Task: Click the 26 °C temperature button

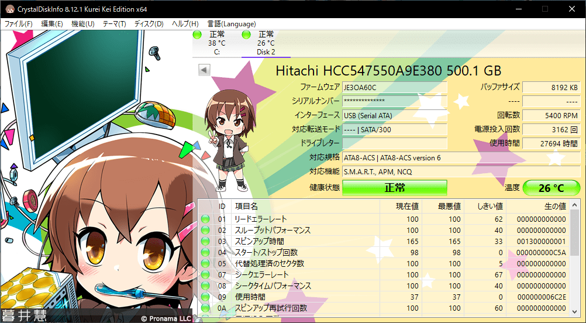Action: click(x=551, y=188)
